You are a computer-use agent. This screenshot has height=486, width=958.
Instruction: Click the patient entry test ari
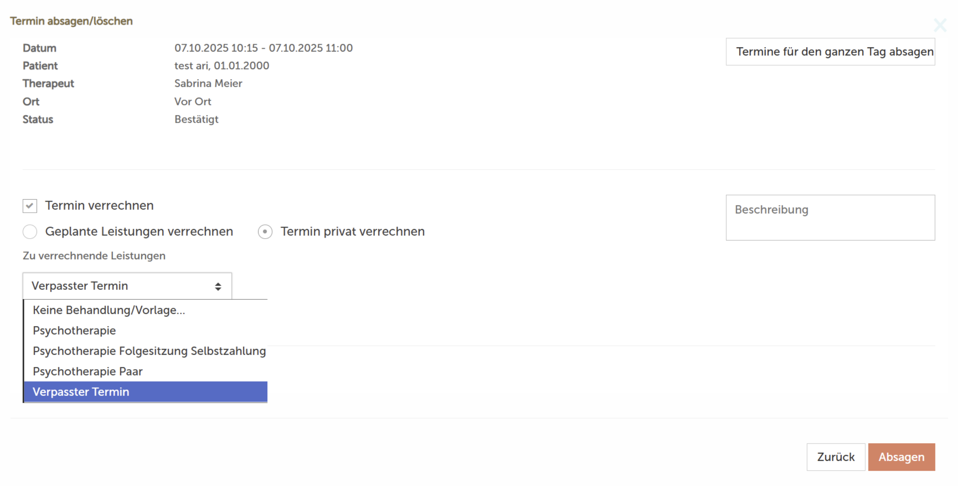[221, 66]
